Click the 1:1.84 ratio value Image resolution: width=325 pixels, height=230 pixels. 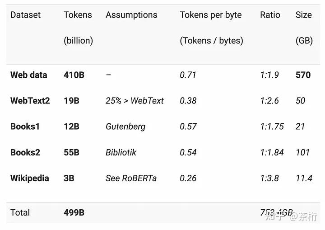(x=272, y=152)
